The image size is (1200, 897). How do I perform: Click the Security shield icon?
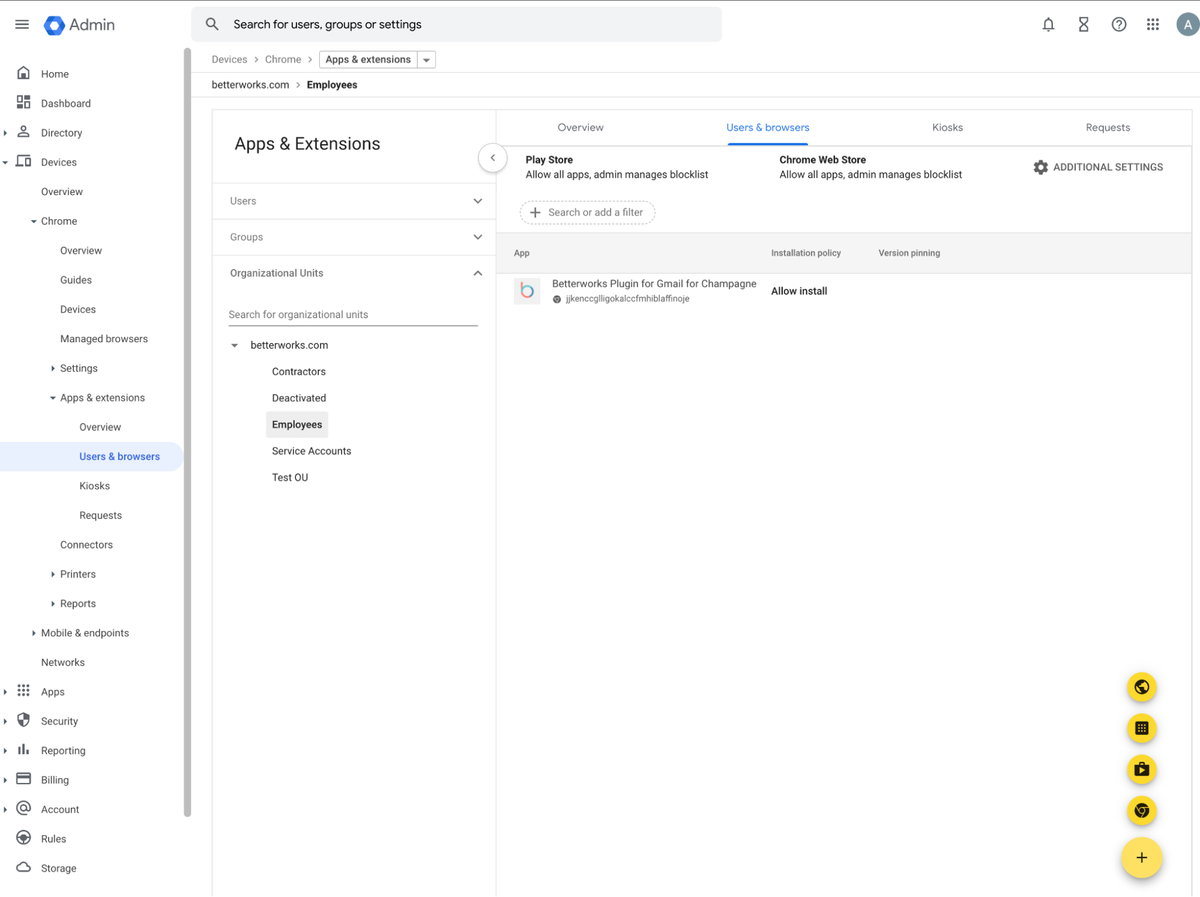click(23, 720)
